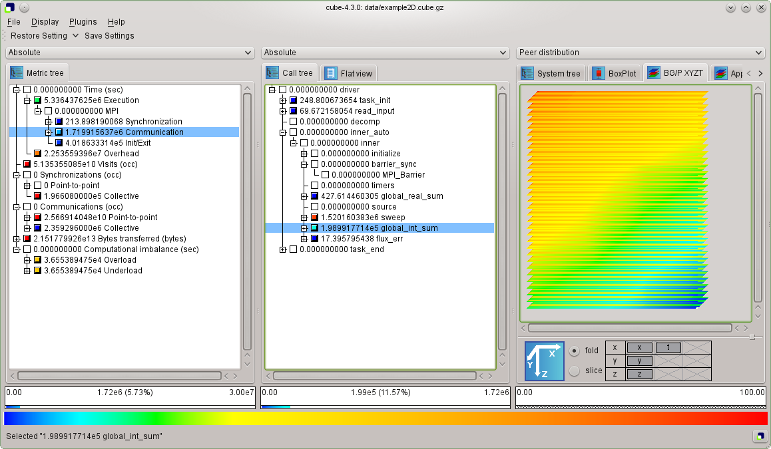Click the empty box beside timers

(315, 185)
